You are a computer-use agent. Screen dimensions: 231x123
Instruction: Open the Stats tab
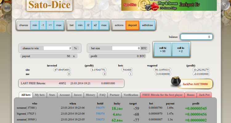click(x=52, y=95)
